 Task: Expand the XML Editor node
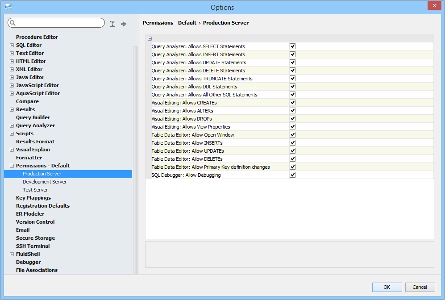point(12,69)
